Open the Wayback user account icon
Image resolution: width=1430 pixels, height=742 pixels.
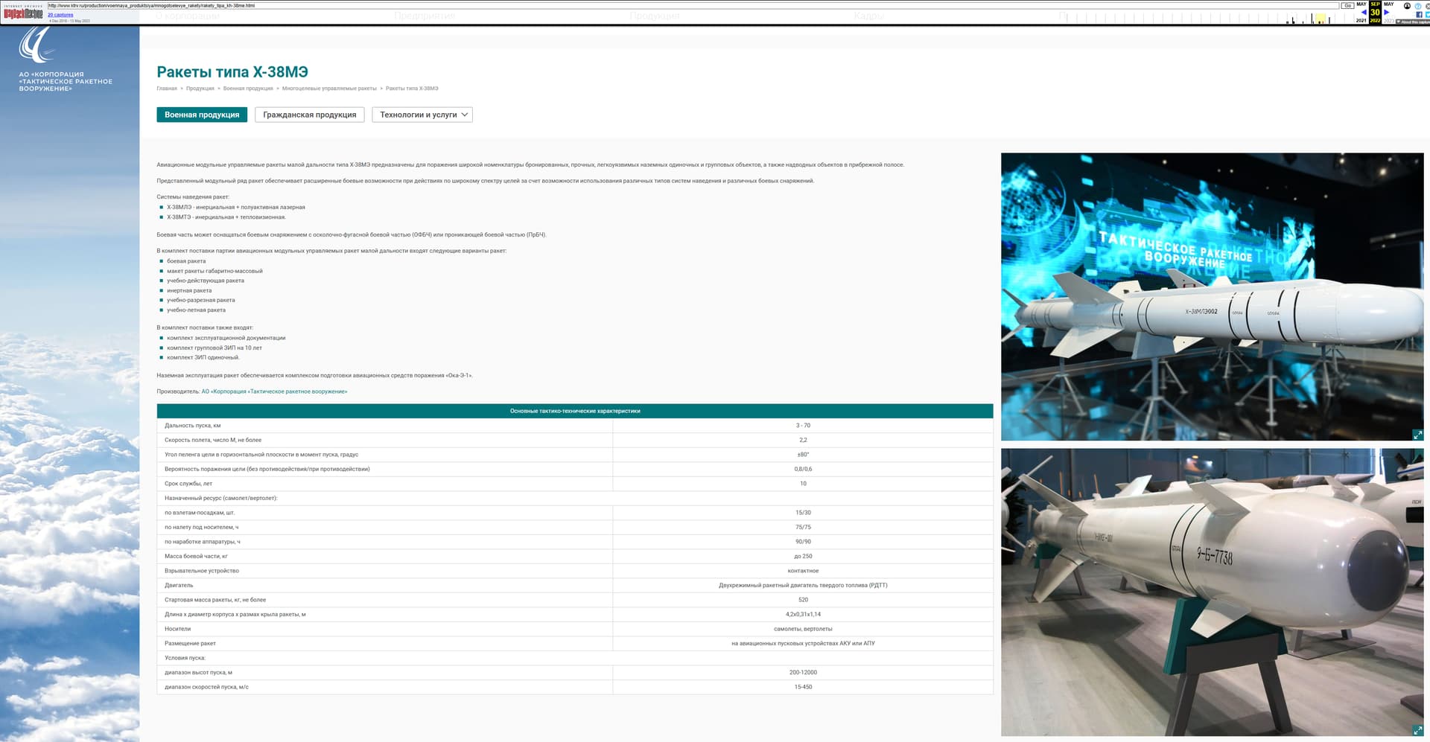pos(1407,6)
